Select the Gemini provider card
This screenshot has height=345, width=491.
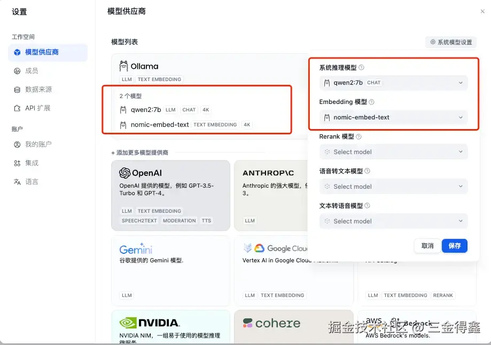[x=170, y=271]
